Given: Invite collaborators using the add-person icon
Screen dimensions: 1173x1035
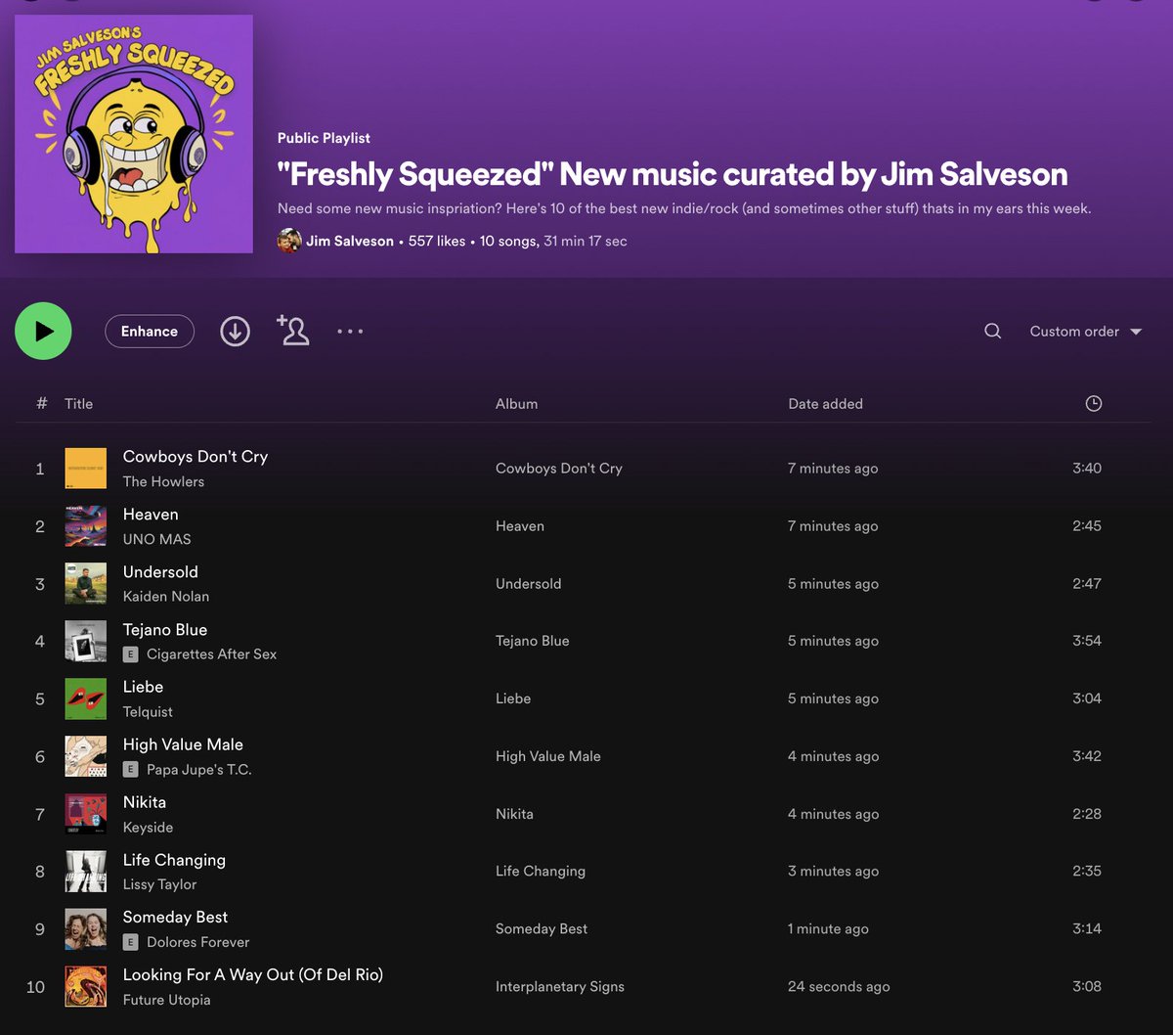Looking at the screenshot, I should [292, 331].
